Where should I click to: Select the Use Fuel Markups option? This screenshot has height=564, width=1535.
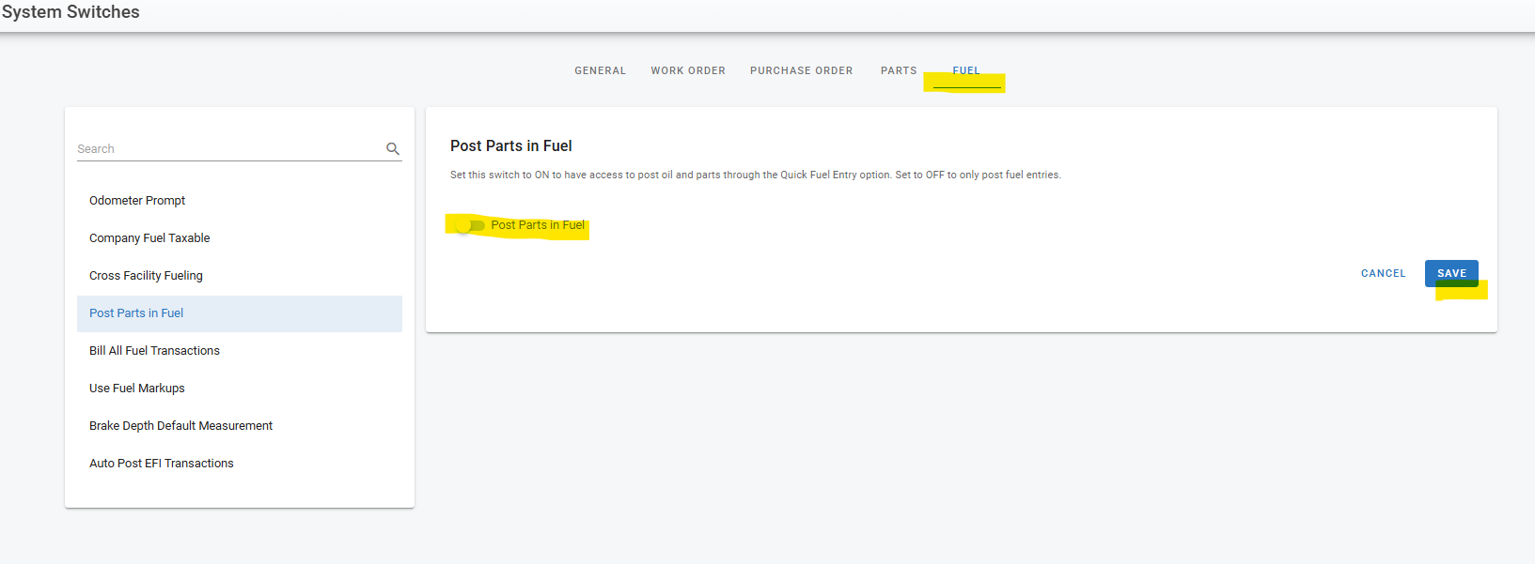point(137,389)
